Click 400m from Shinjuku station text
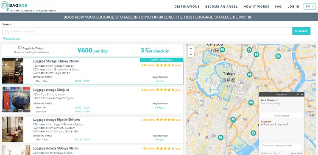Image resolution: width=318 pixels, height=155 pixels. pos(50,94)
